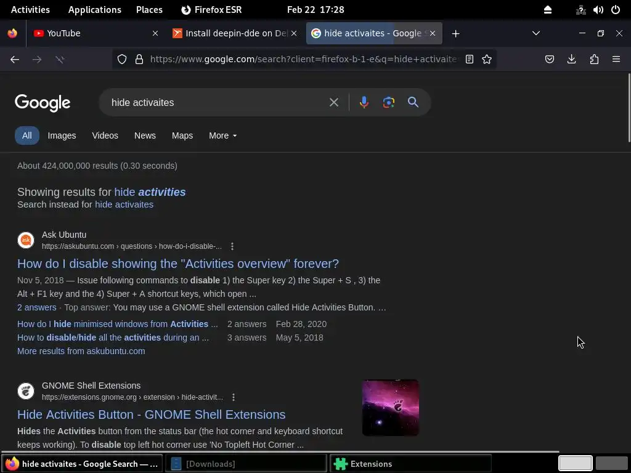Stop loading the page with the toolbar stop icon

pyautogui.click(x=60, y=60)
